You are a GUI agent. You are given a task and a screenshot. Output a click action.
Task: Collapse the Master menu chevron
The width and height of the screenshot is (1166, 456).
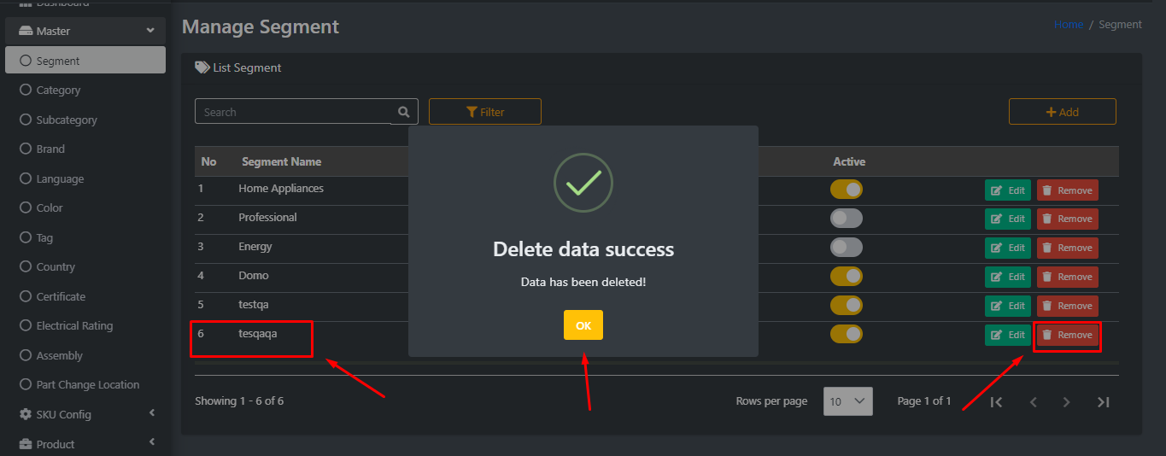(150, 31)
